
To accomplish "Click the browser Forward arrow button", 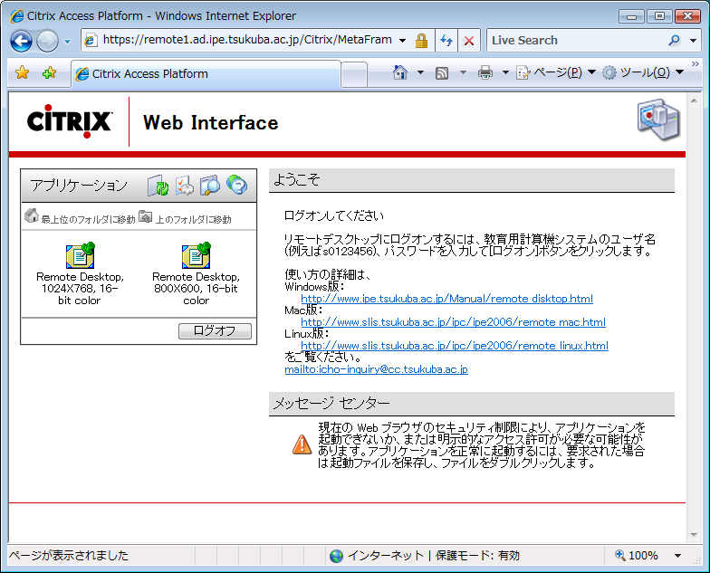I will click(x=47, y=42).
